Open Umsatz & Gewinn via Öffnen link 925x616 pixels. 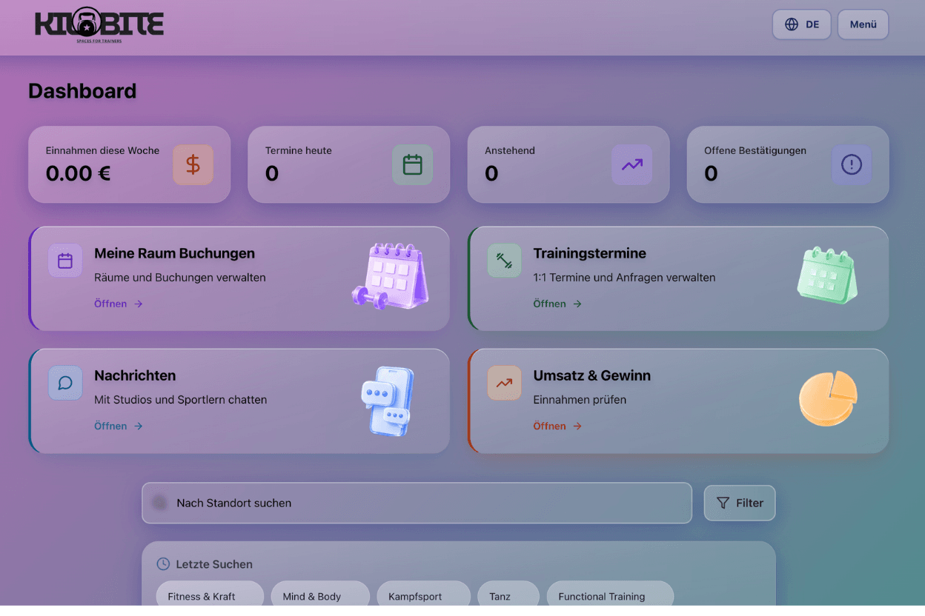(x=557, y=426)
